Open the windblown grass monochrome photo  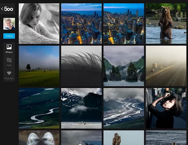click(x=81, y=66)
